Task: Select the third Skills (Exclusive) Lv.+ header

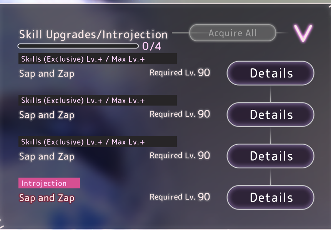Action: (x=98, y=142)
